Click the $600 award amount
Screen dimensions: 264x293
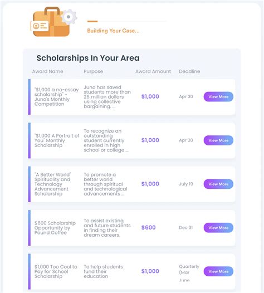point(149,228)
